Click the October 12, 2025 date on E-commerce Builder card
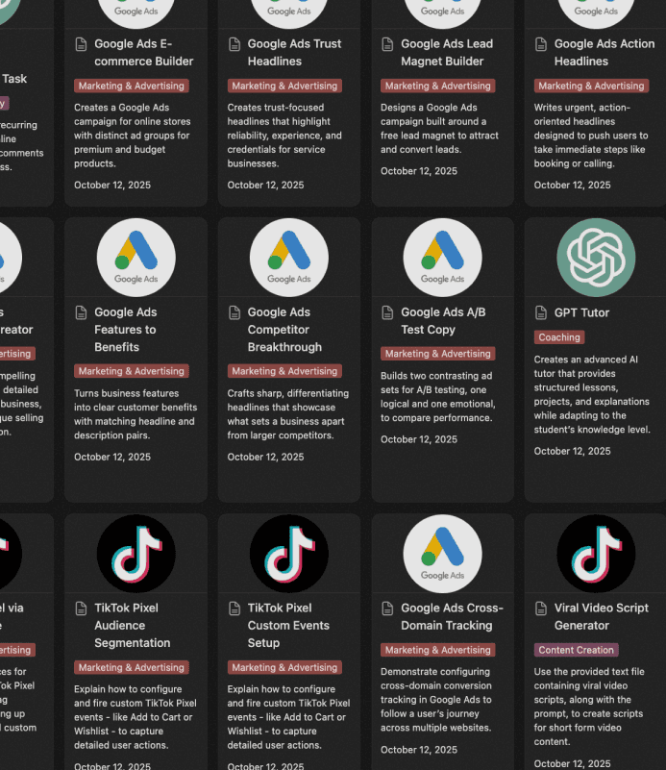Screen dimensions: 666x770 pos(112,186)
